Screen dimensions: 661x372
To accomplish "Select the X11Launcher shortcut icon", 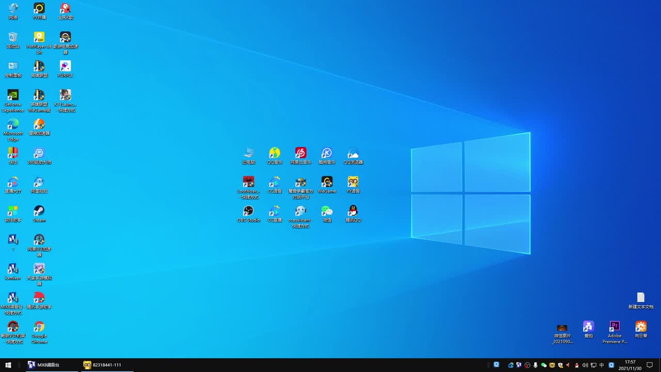I will (66, 101).
